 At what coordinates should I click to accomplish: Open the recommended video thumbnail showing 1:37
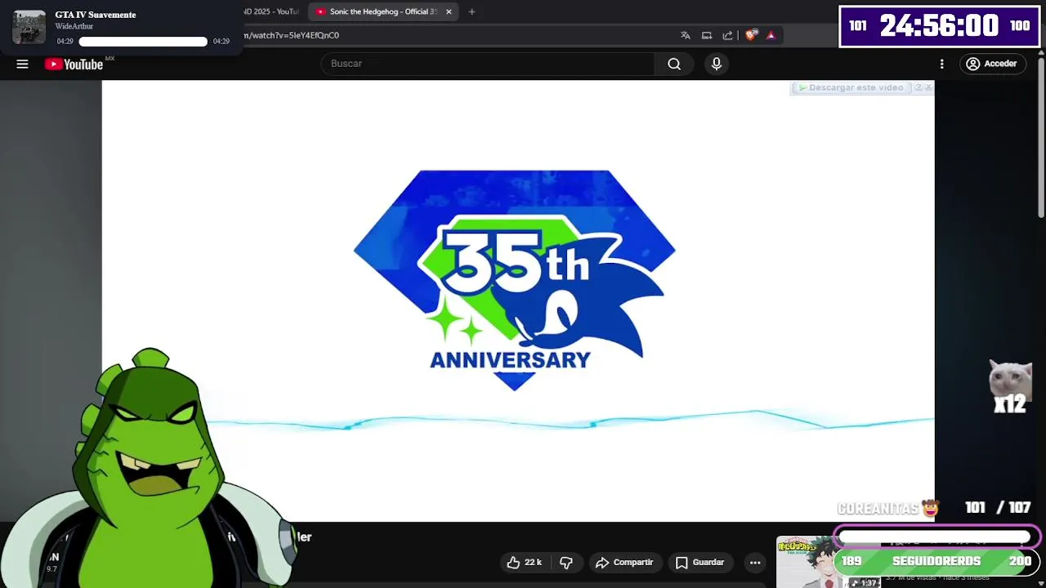pos(828,562)
